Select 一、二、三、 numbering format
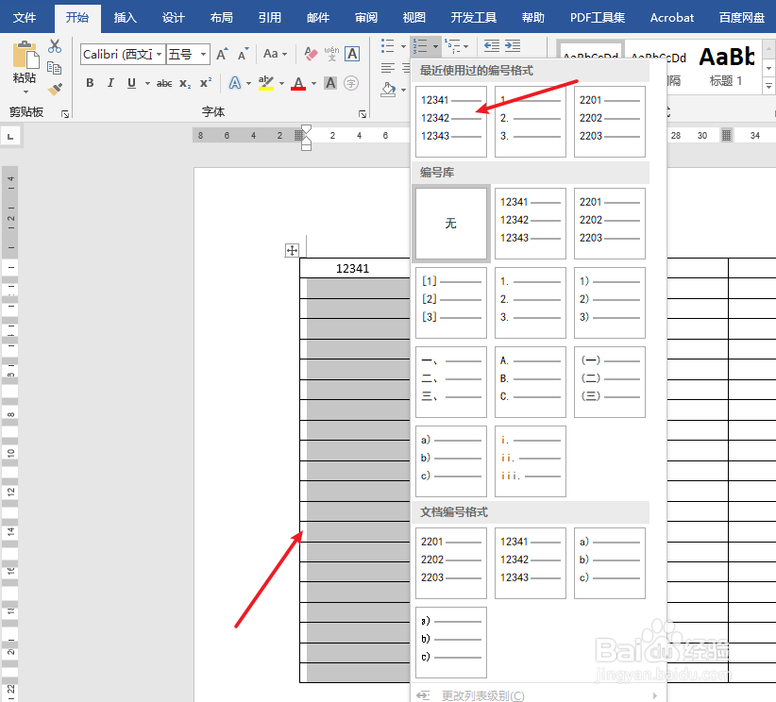 point(451,382)
